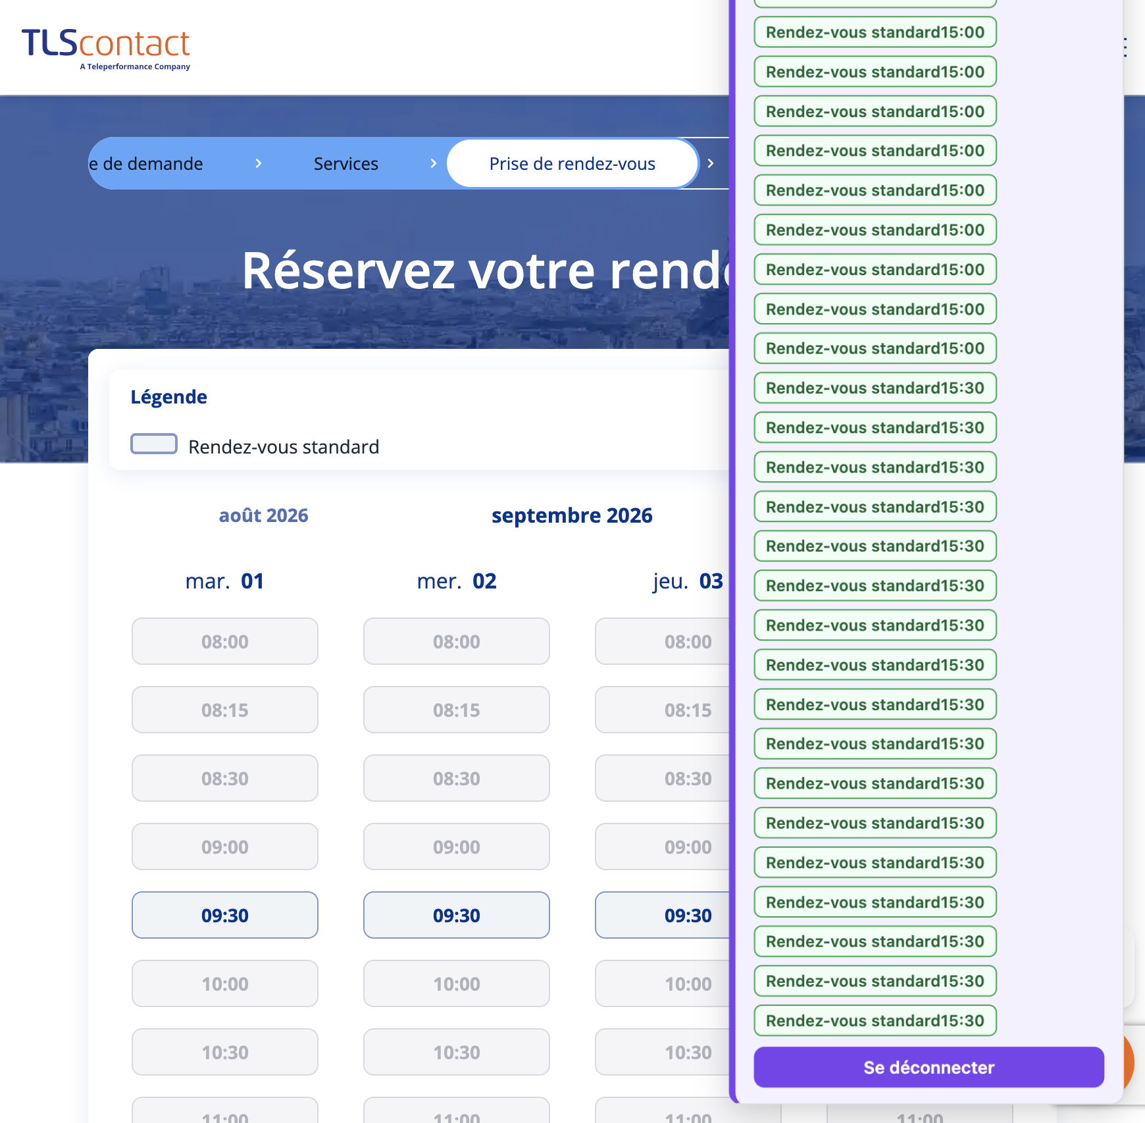
Task: Open the three-dot menu at top right
Action: click(1126, 47)
